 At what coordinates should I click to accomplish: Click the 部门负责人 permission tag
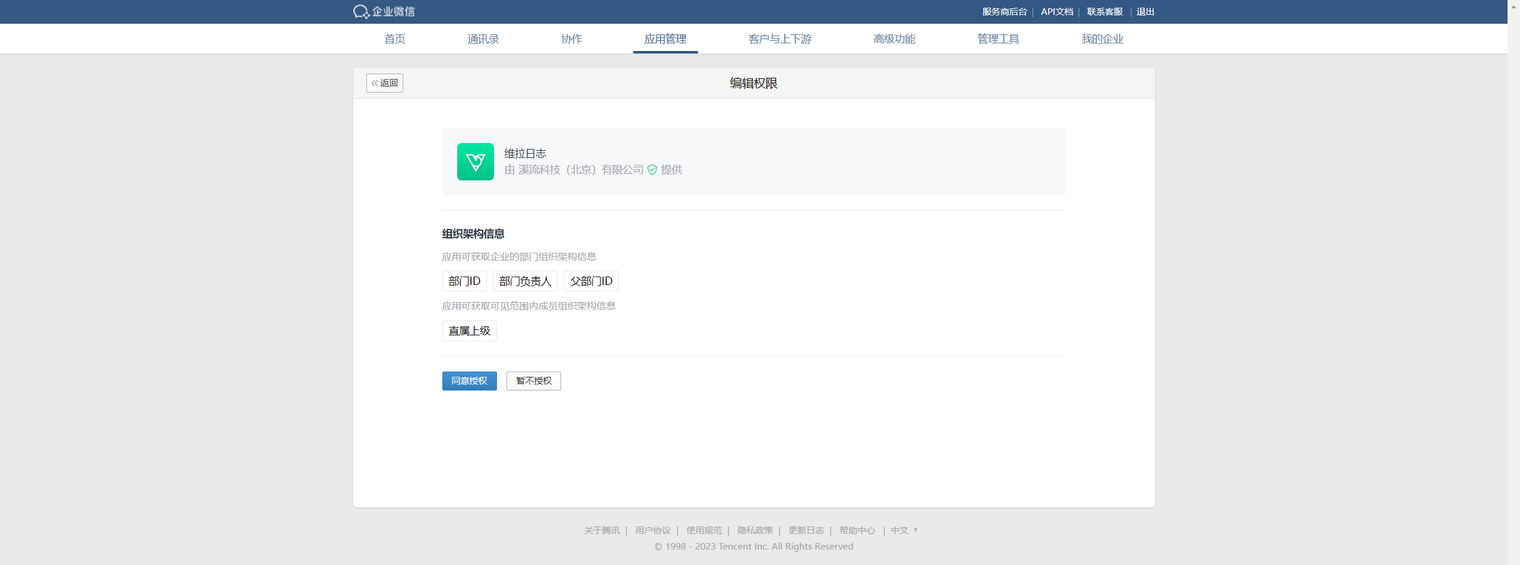(x=525, y=281)
